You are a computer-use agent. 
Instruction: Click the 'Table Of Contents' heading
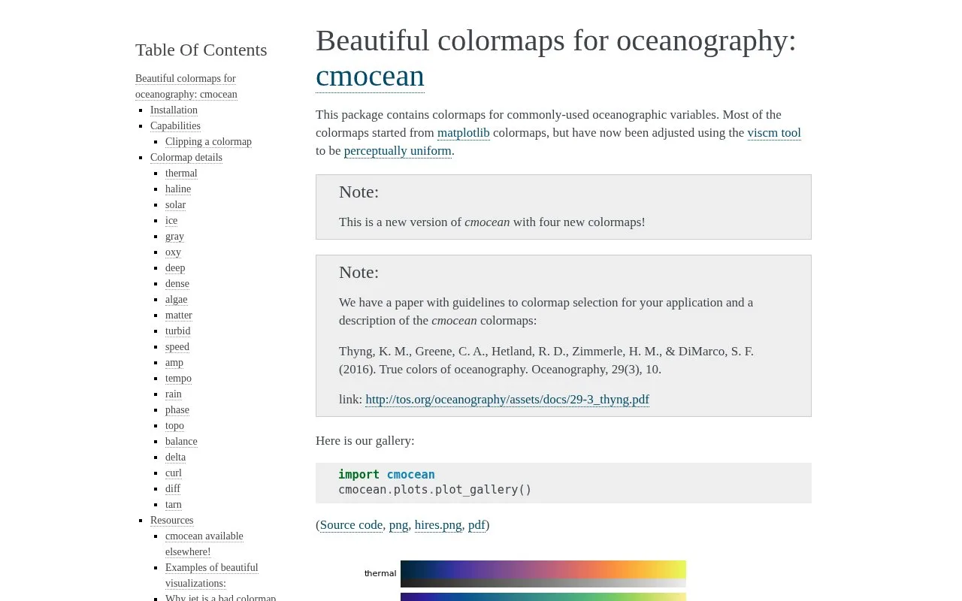201,50
